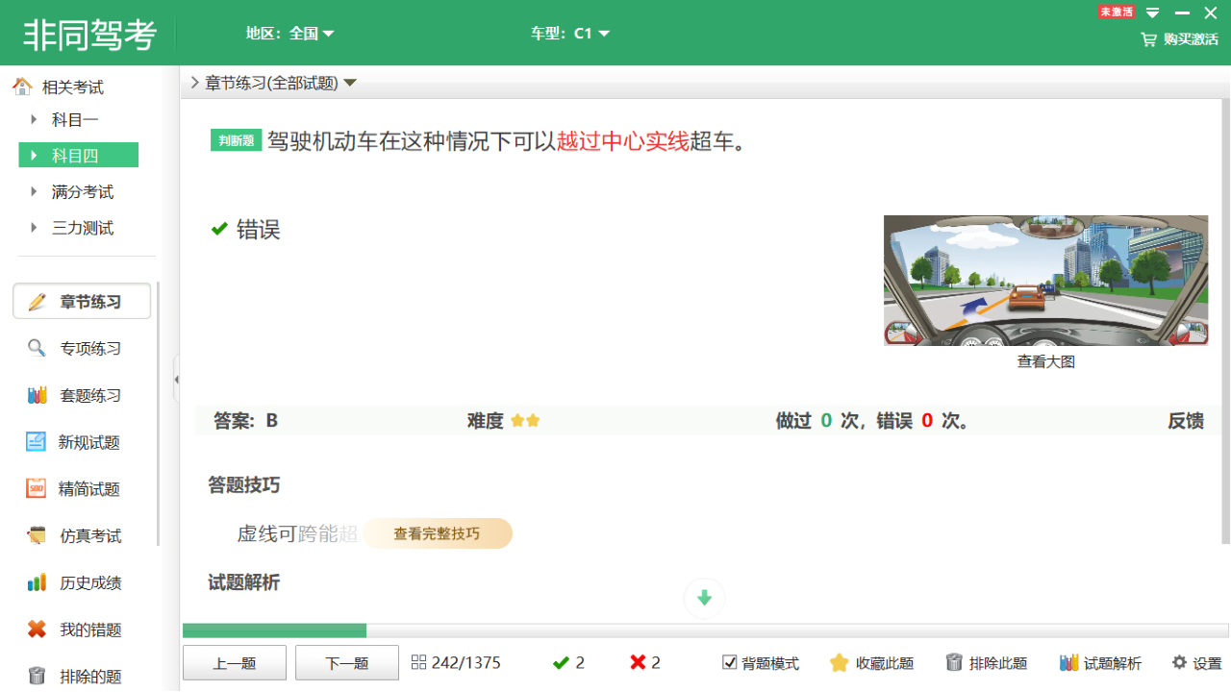
Task: Open 设置 settings at bottom right
Action: click(1195, 662)
